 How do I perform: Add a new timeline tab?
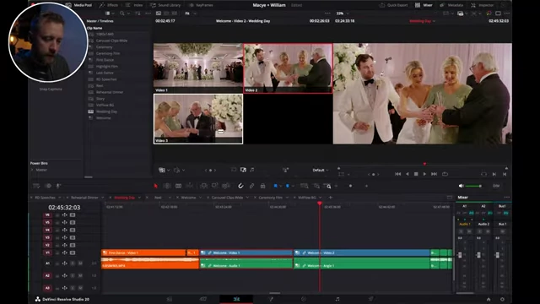click(x=330, y=198)
